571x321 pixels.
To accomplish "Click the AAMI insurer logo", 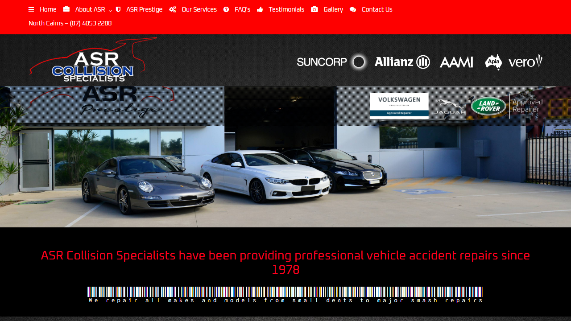I will (456, 62).
